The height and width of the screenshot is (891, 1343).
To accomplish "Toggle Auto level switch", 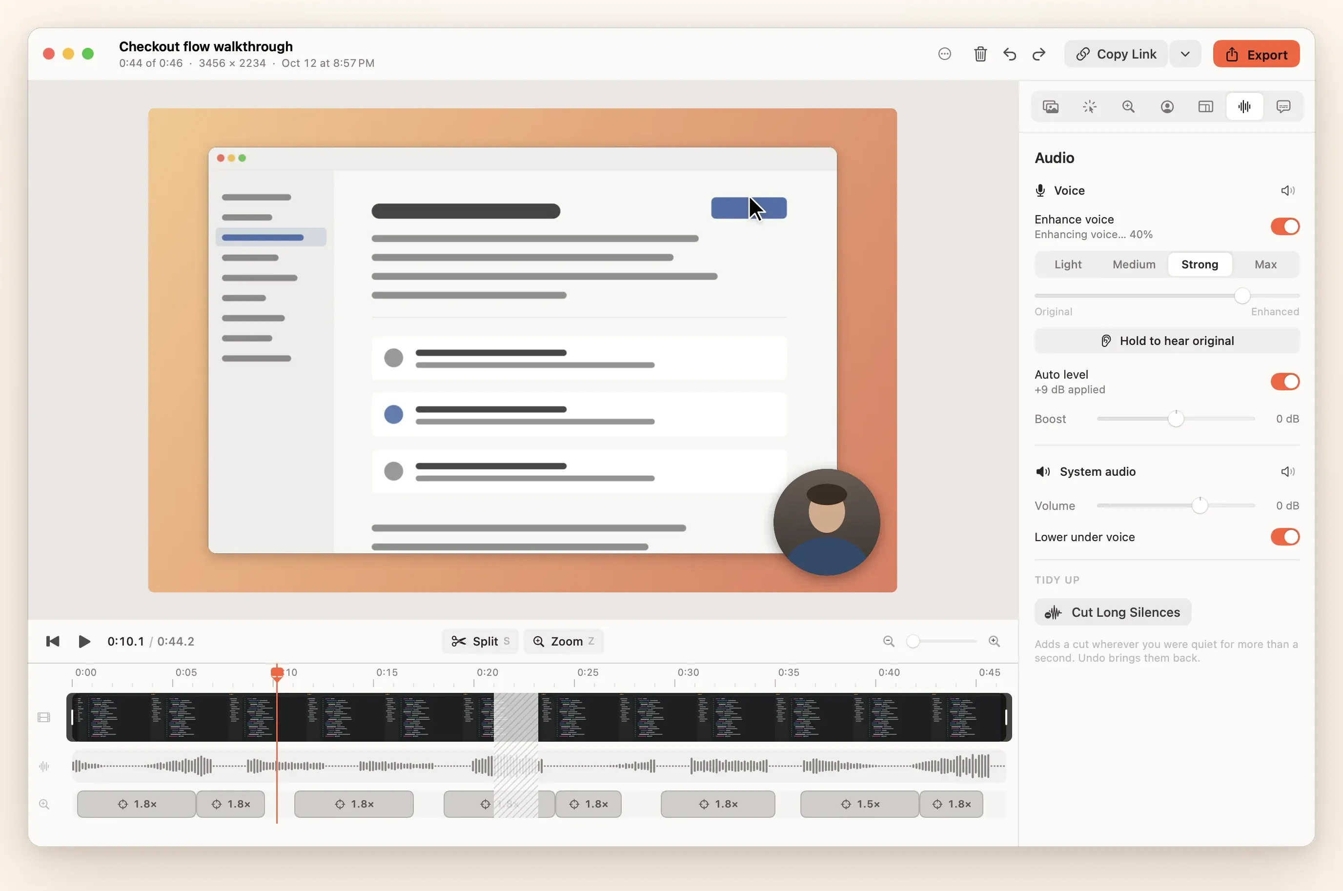I will tap(1284, 382).
